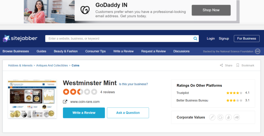
Task: Click the Better Business Bureau label
Action: [192, 100]
